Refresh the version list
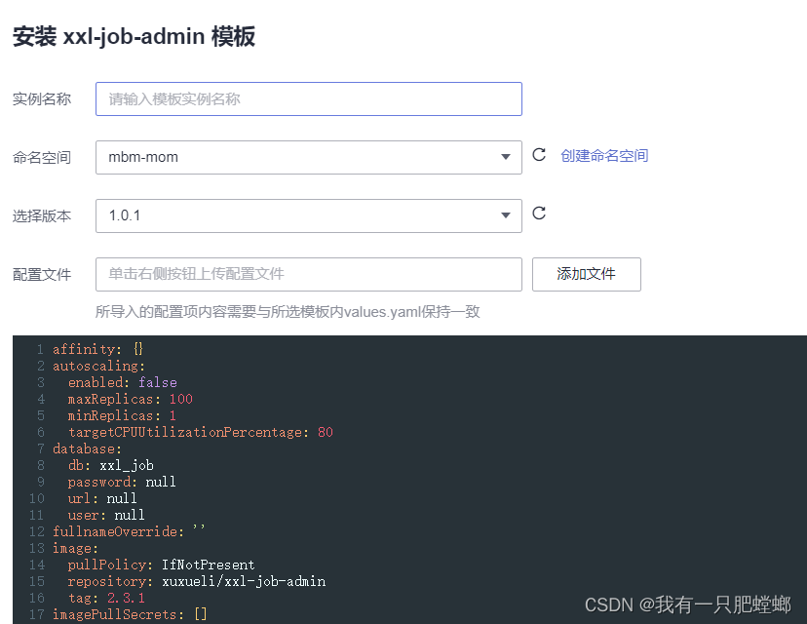Screen dimensions: 807x624 [539, 214]
